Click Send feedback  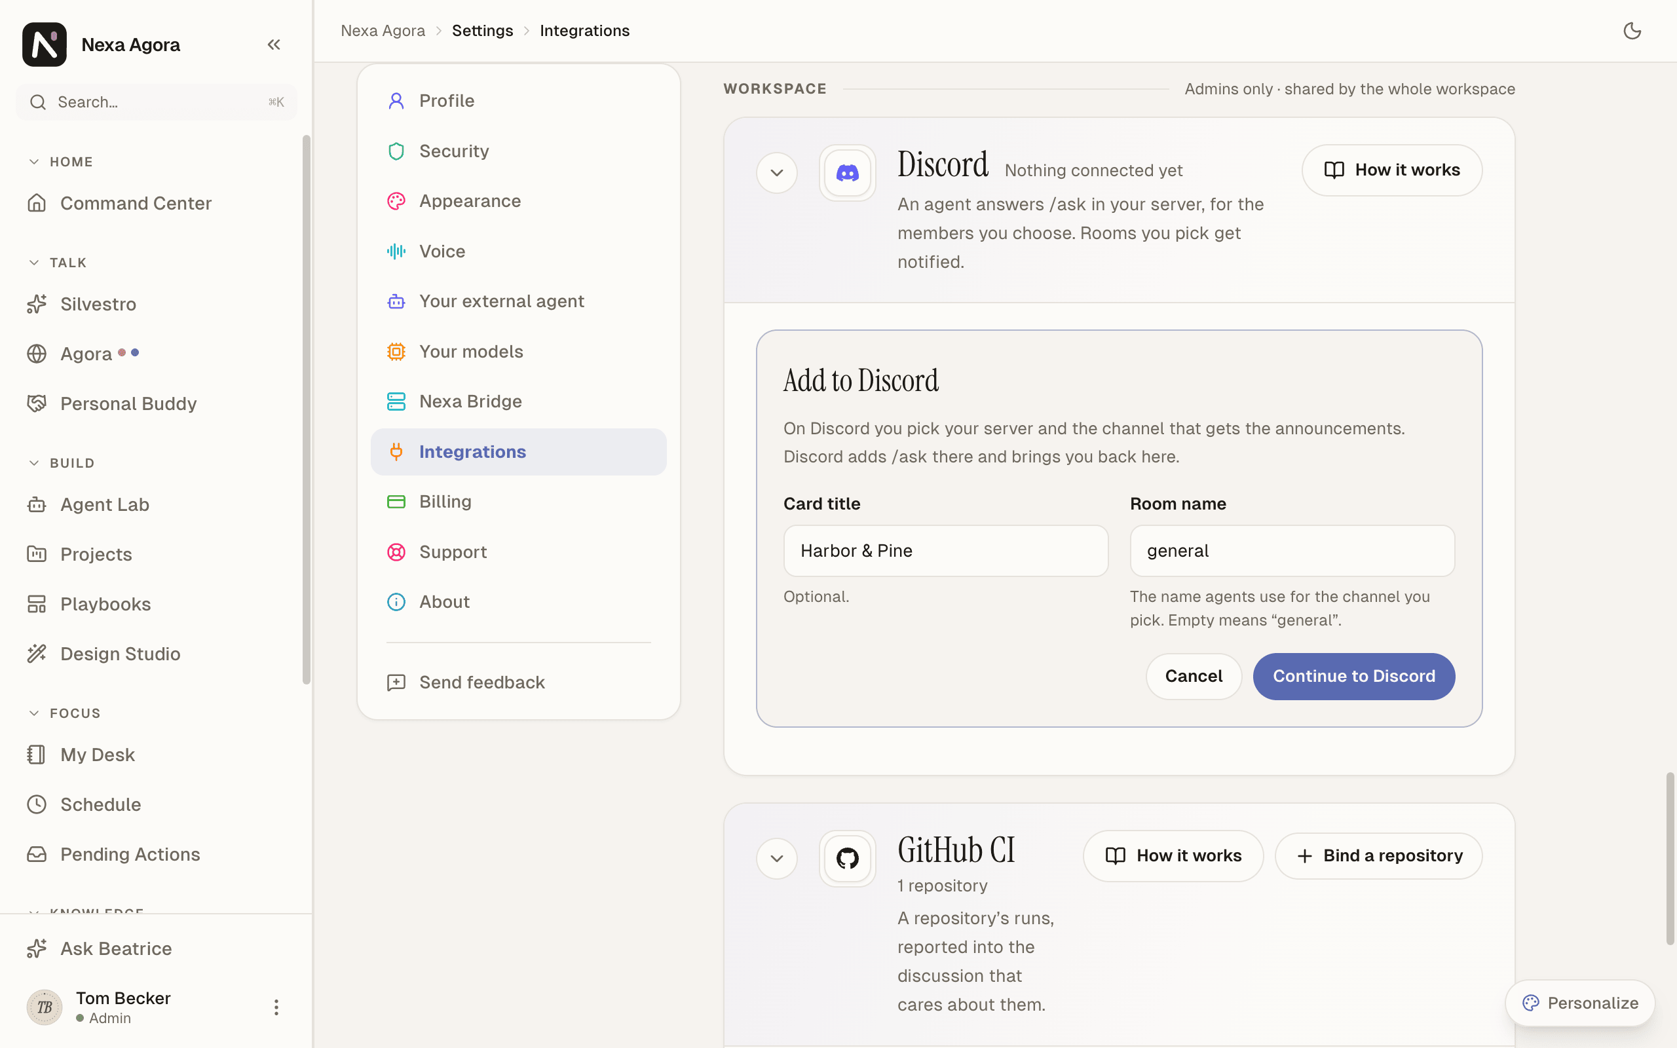(x=518, y=682)
